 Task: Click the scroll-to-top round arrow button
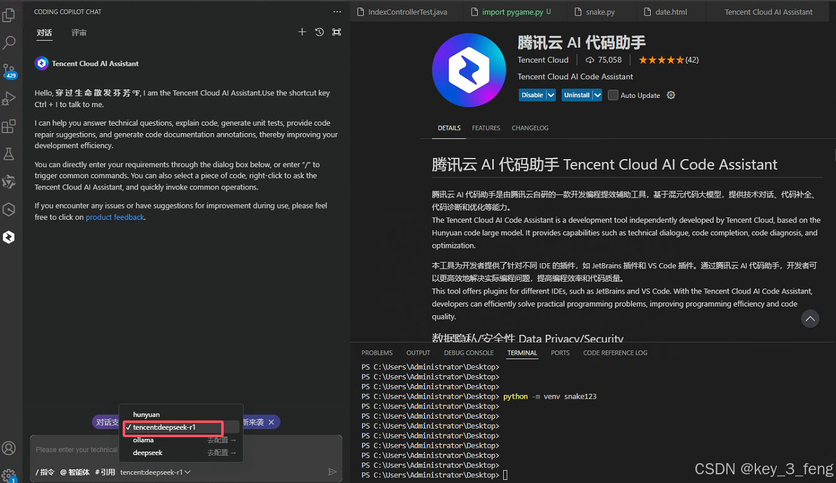point(810,319)
